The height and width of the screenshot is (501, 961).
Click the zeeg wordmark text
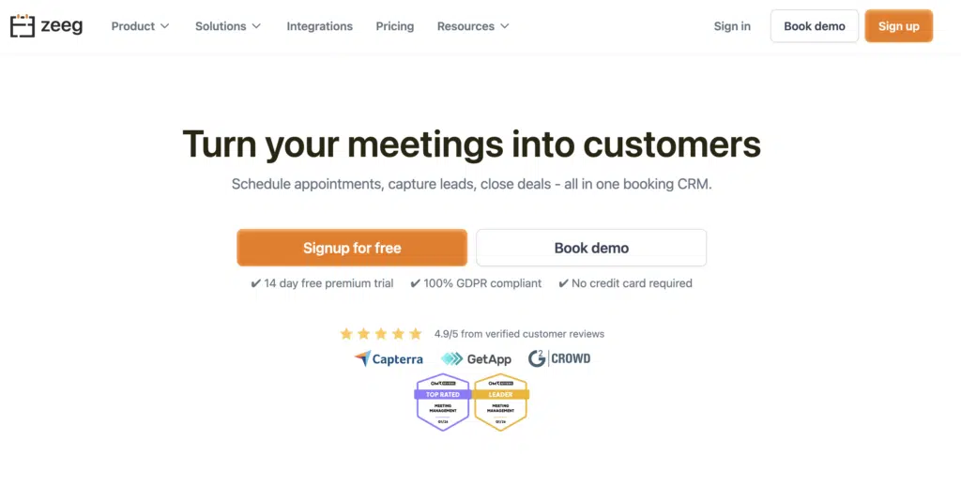[x=62, y=25]
